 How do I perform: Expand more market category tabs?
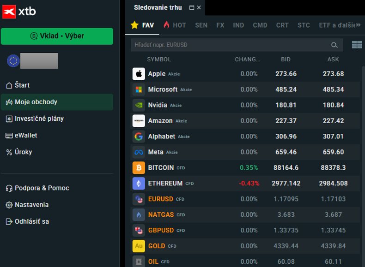pos(359,25)
